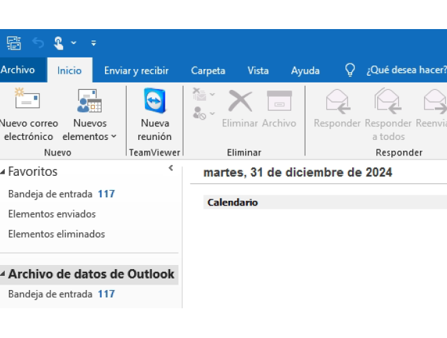Expand Customize Quick Access Toolbar menu
The image size is (447, 338).
point(93,43)
